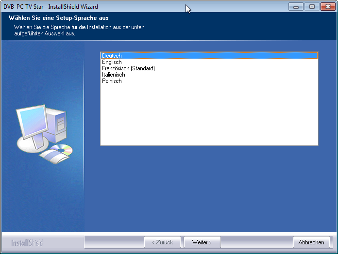Image resolution: width=338 pixels, height=254 pixels.
Task: Minimize the InstallShield Wizard window
Action: tap(296, 7)
